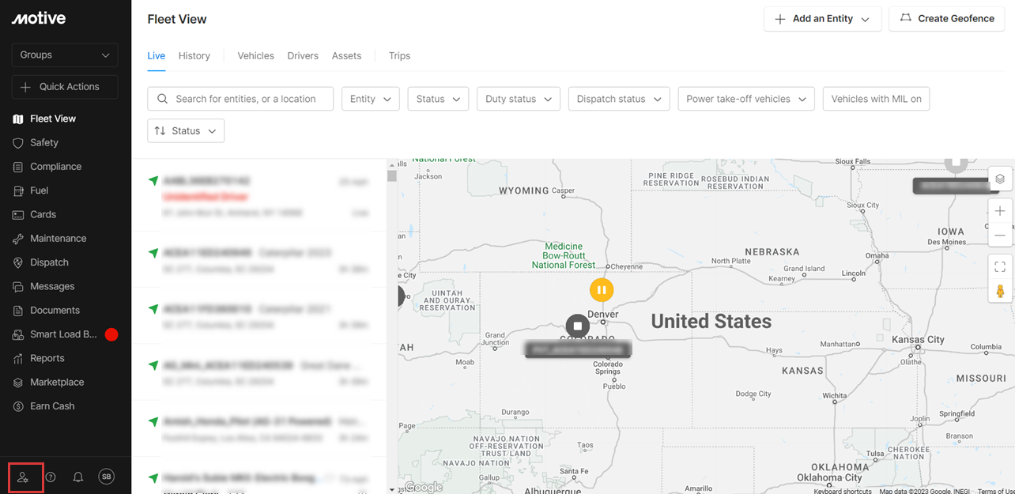Toggle the Vehicles with MIL on filter
Viewport: 1015px width, 494px height.
876,99
